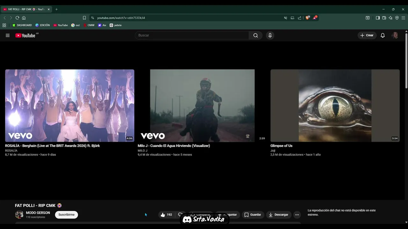The image size is (408, 229).
Task: Reload the current page
Action: pyautogui.click(x=17, y=18)
